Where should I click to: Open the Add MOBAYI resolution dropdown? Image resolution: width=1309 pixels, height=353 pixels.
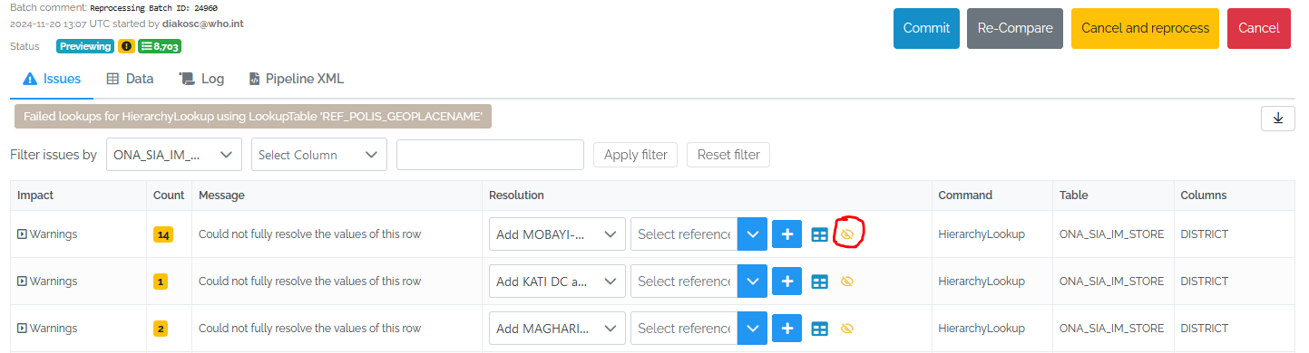(557, 234)
